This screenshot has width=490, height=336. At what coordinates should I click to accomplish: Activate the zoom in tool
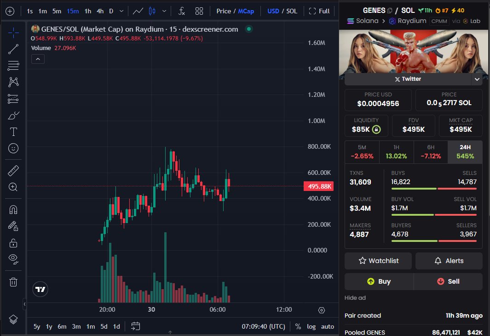tap(13, 187)
